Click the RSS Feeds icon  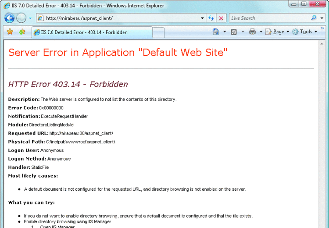pos(234,32)
